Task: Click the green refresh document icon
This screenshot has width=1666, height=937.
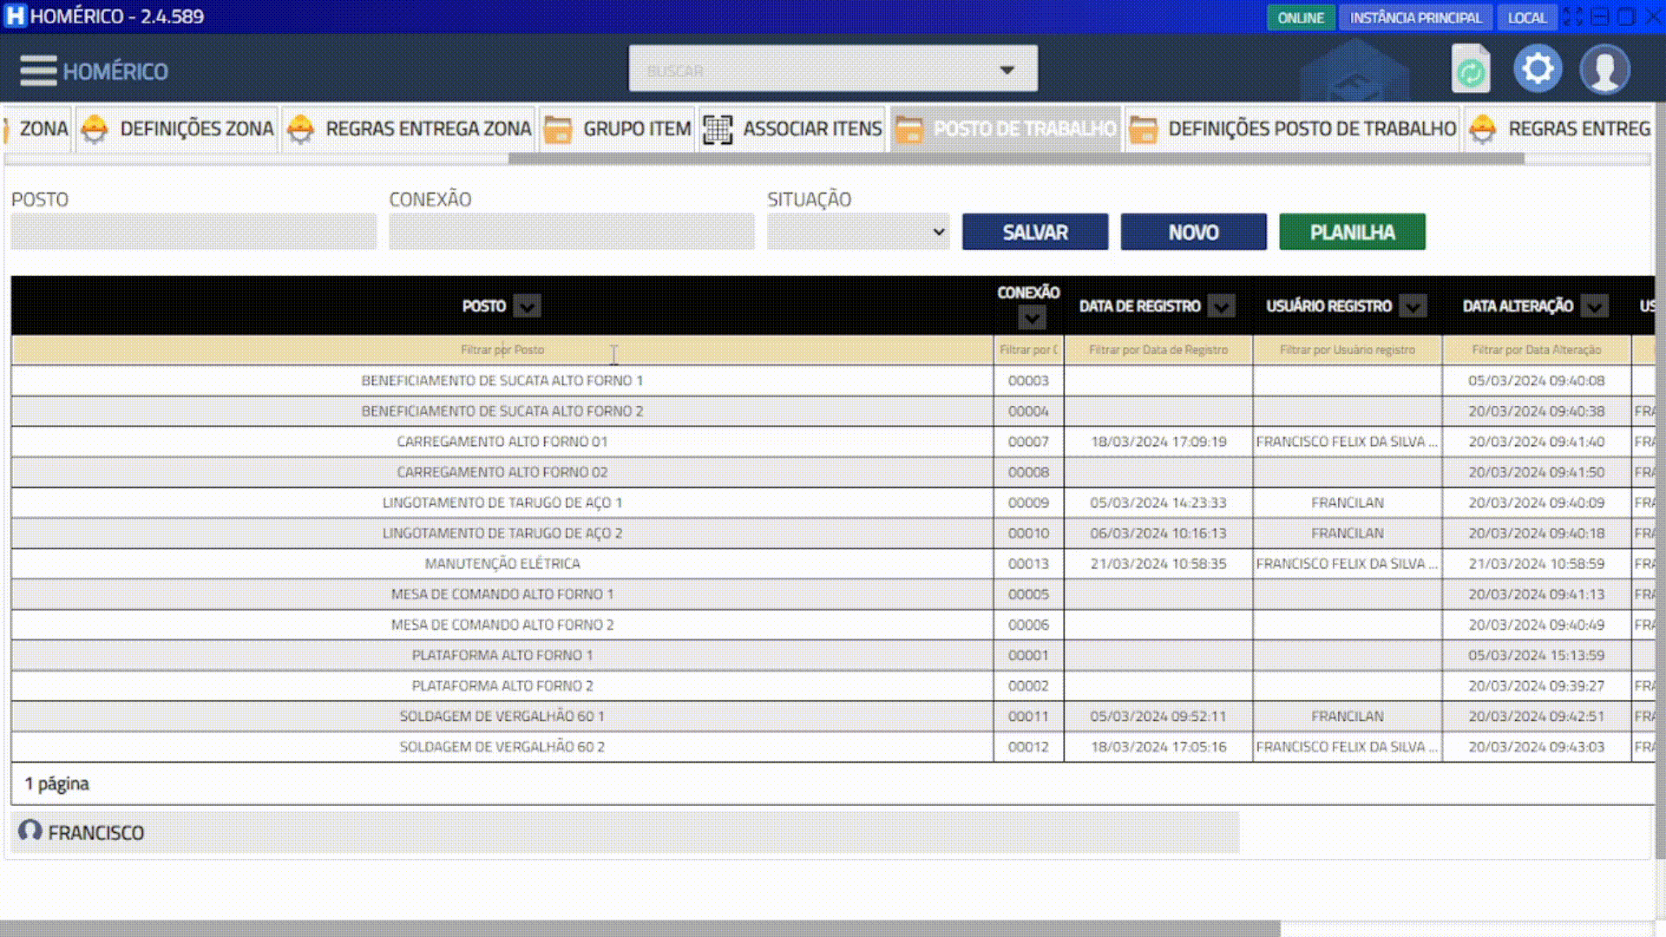Action: pyautogui.click(x=1470, y=69)
